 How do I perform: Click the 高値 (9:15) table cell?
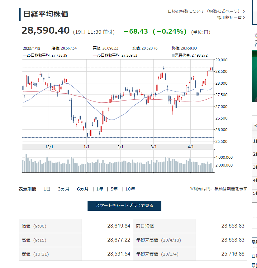[50, 240]
